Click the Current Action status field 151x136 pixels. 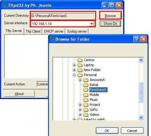(x=42, y=84)
